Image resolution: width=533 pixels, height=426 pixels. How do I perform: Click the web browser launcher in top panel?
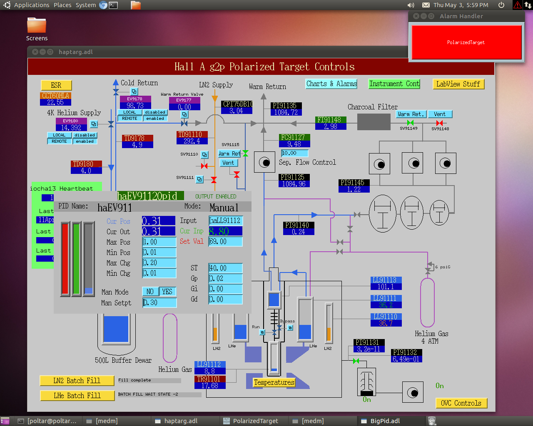(103, 5)
